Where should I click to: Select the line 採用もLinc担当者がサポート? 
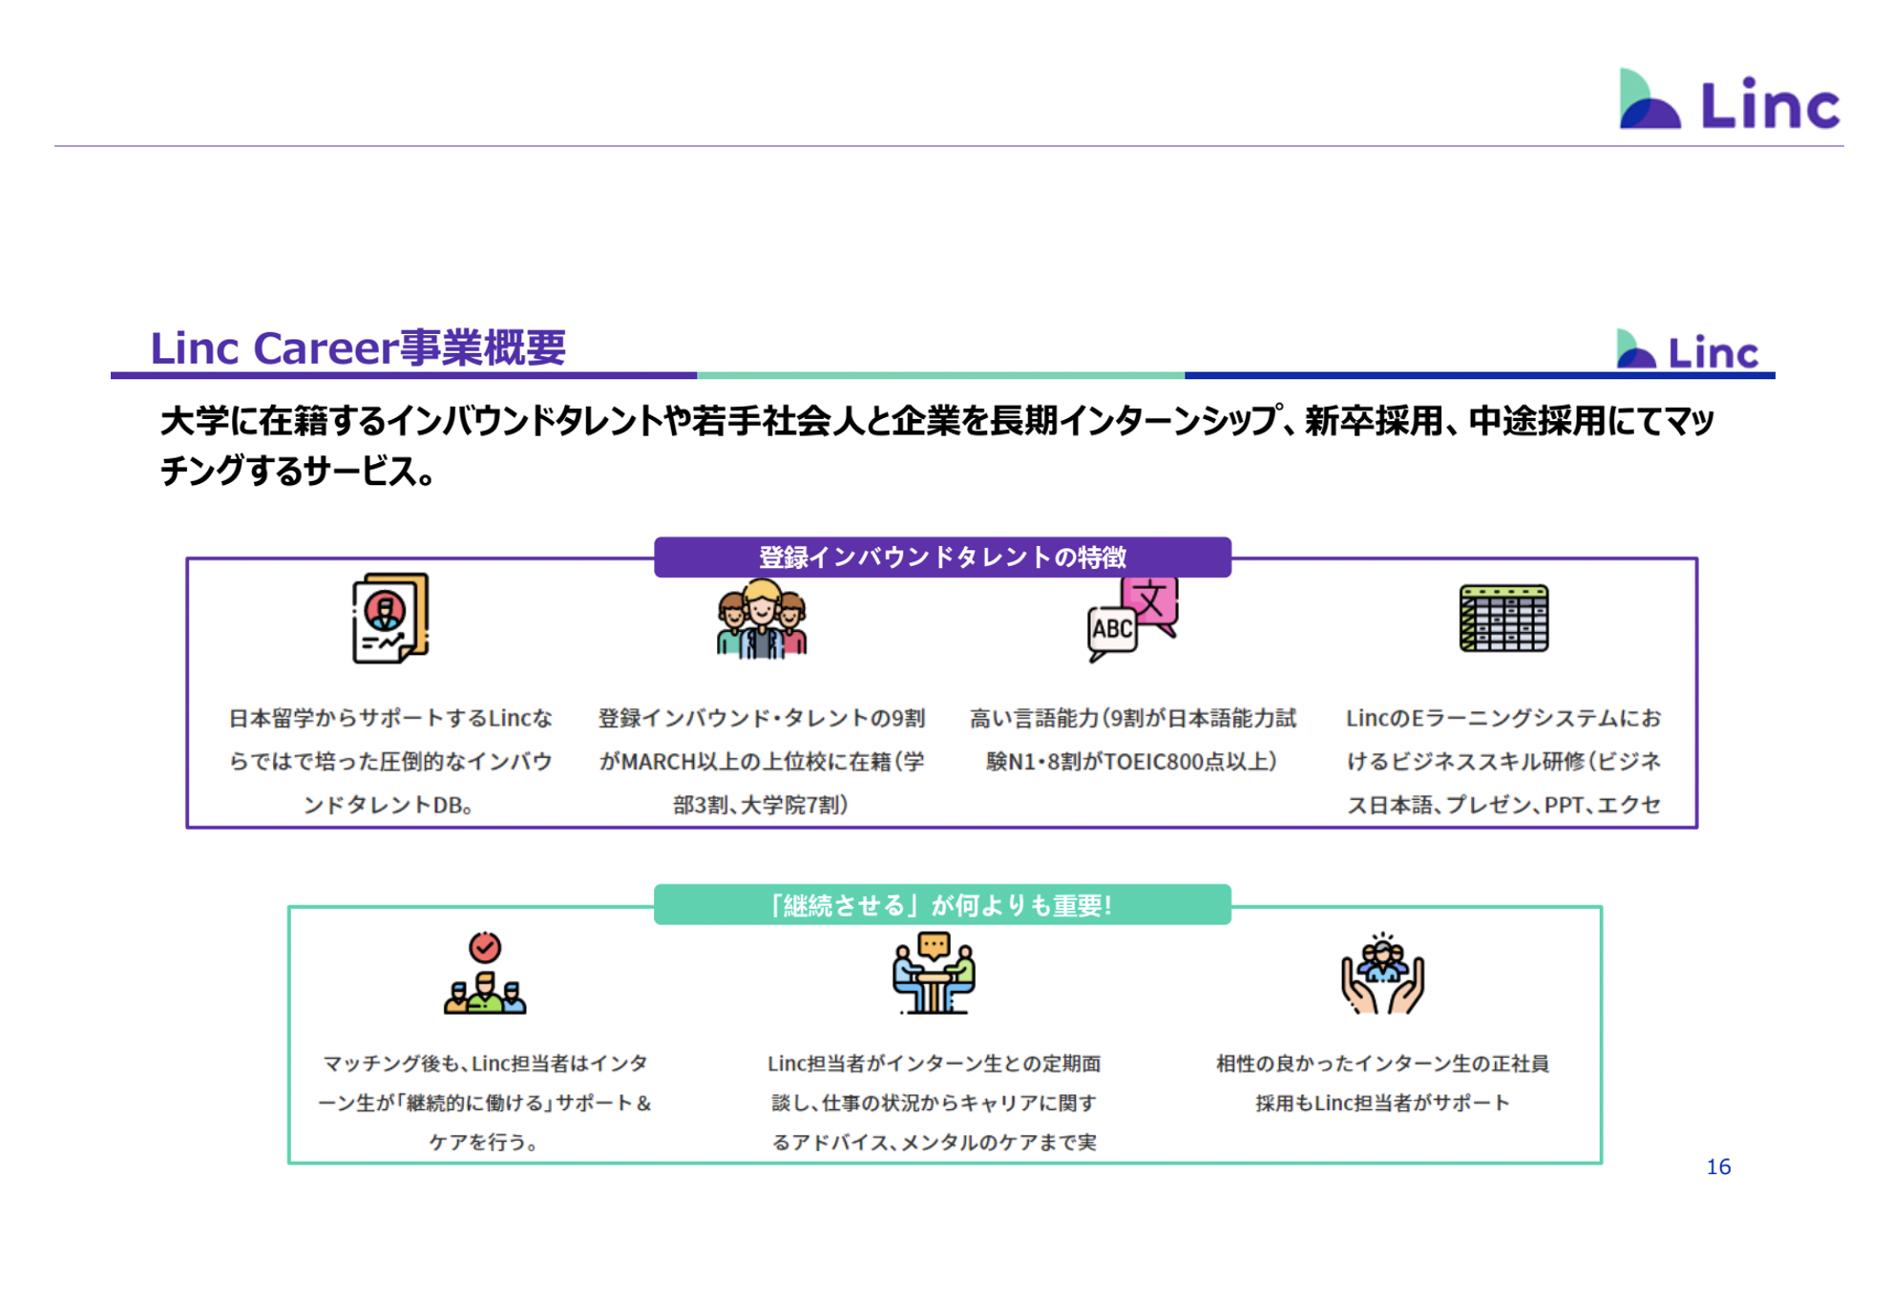[x=1382, y=1103]
